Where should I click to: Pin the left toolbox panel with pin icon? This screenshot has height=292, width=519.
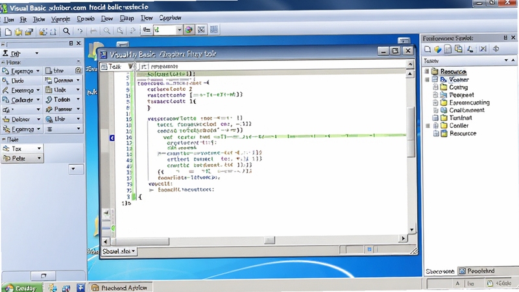pos(71,43)
